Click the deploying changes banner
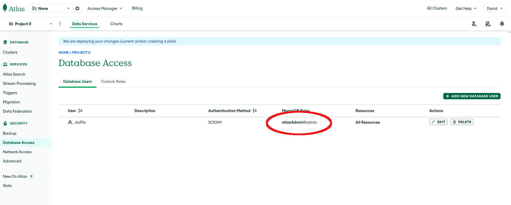The height and width of the screenshot is (205, 511). [x=279, y=41]
